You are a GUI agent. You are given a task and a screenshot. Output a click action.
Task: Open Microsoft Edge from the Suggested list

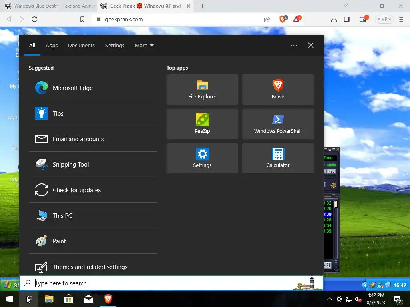[x=92, y=88]
